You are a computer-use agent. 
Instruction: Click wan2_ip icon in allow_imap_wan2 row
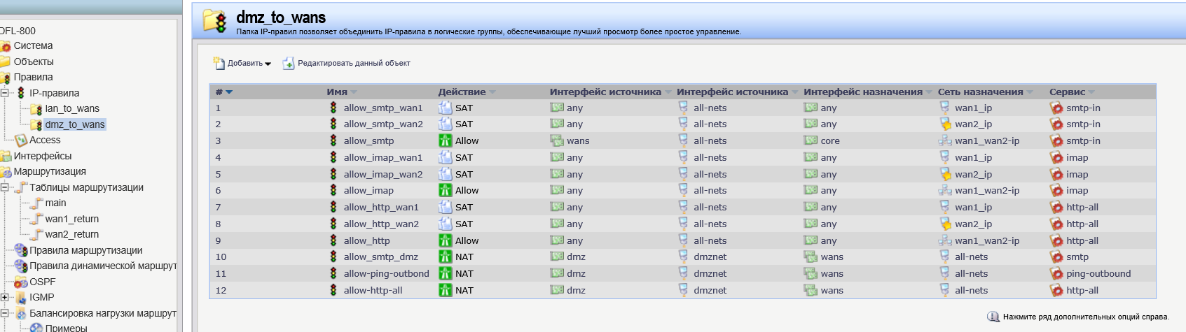[x=944, y=174]
